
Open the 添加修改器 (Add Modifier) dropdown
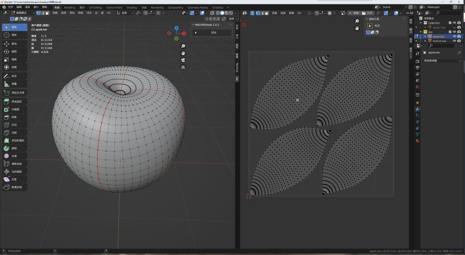click(442, 61)
